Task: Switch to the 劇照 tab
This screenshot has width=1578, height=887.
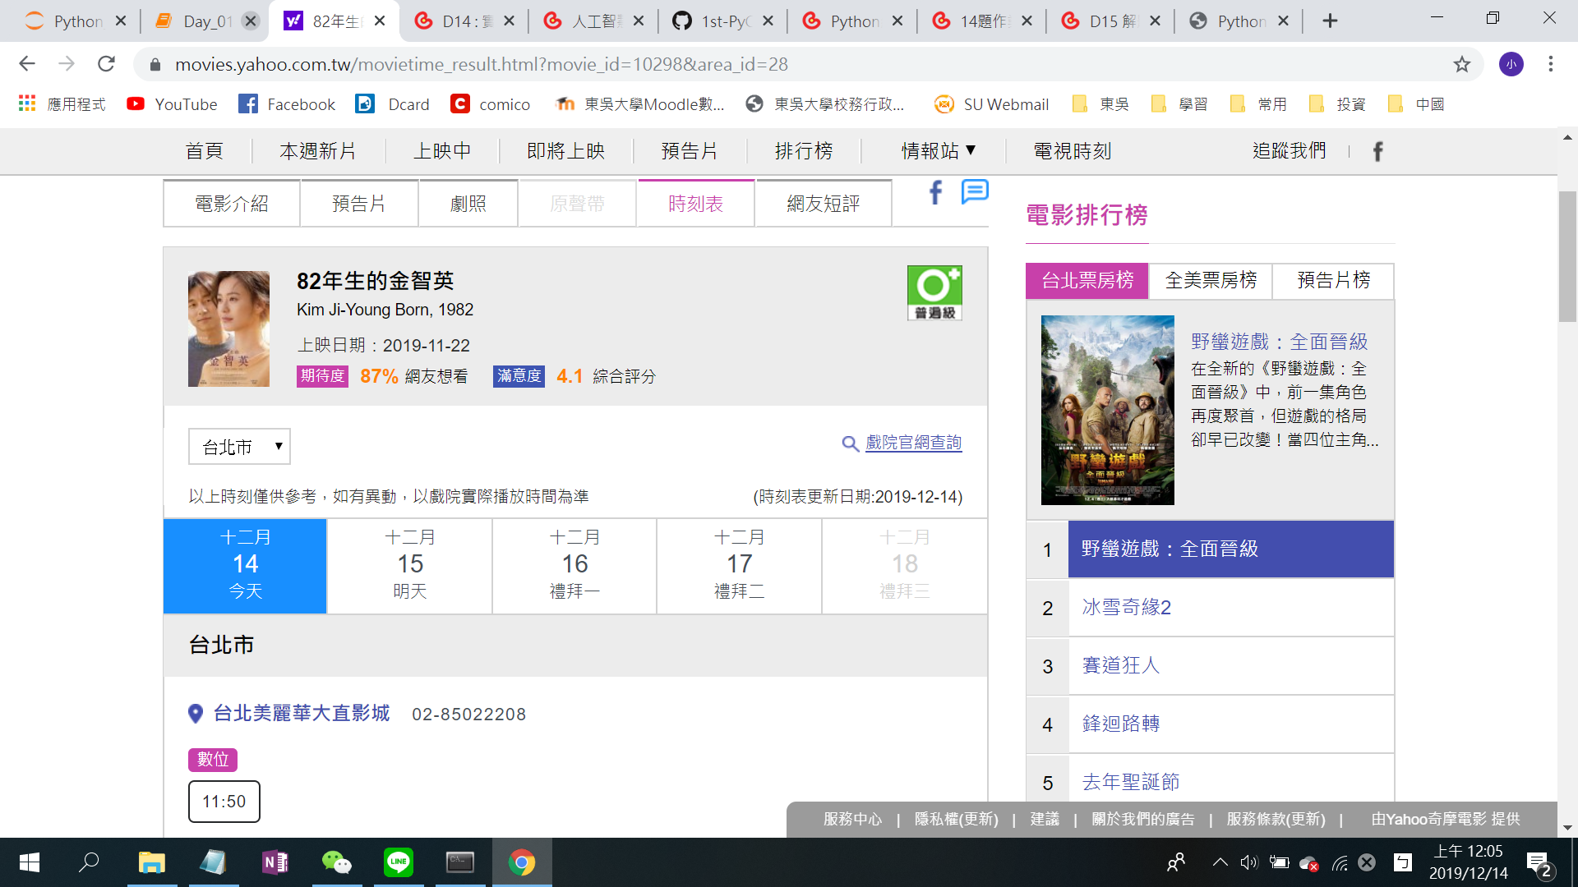Action: point(468,204)
